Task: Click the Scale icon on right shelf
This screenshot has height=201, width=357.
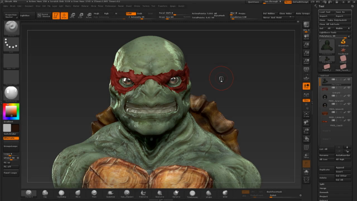Action: tap(306, 131)
